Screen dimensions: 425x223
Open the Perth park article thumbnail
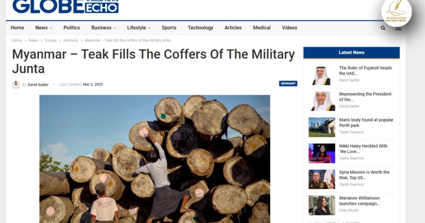tap(322, 127)
